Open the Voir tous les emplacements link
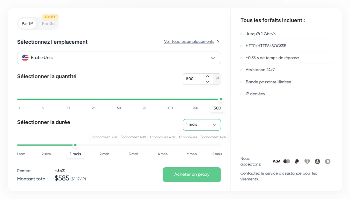The image size is (350, 199). point(189,42)
